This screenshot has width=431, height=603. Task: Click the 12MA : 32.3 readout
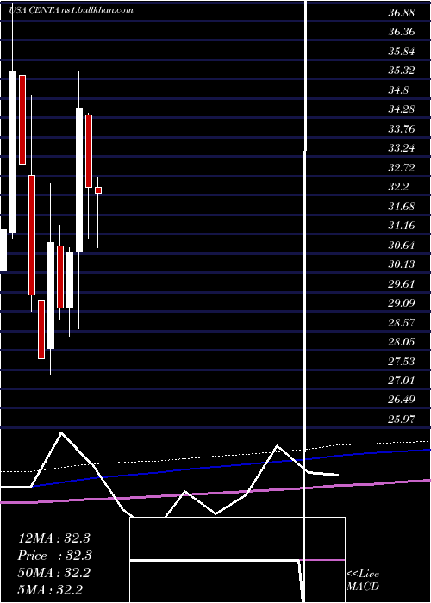tap(54, 538)
